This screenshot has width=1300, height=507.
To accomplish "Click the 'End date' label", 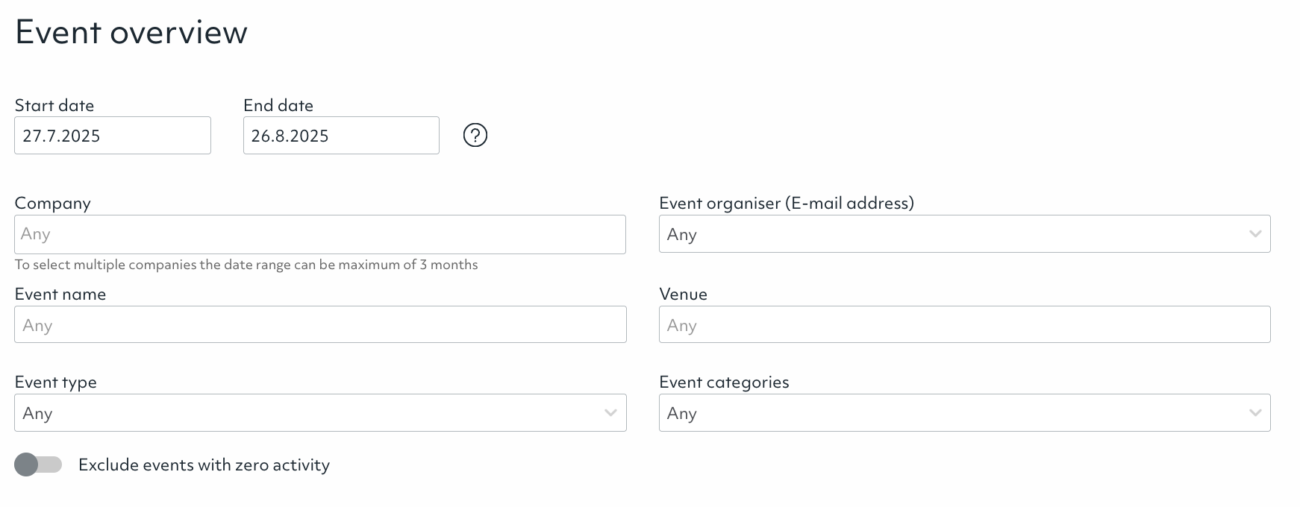I will point(278,106).
